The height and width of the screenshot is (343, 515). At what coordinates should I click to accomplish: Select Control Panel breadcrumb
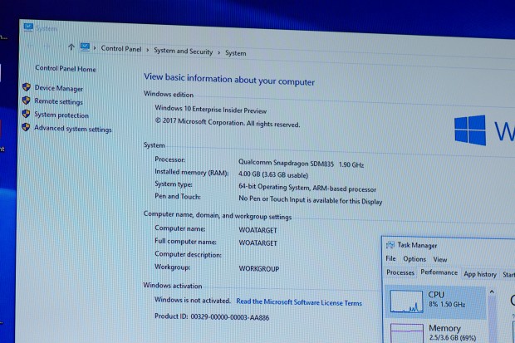click(x=121, y=49)
